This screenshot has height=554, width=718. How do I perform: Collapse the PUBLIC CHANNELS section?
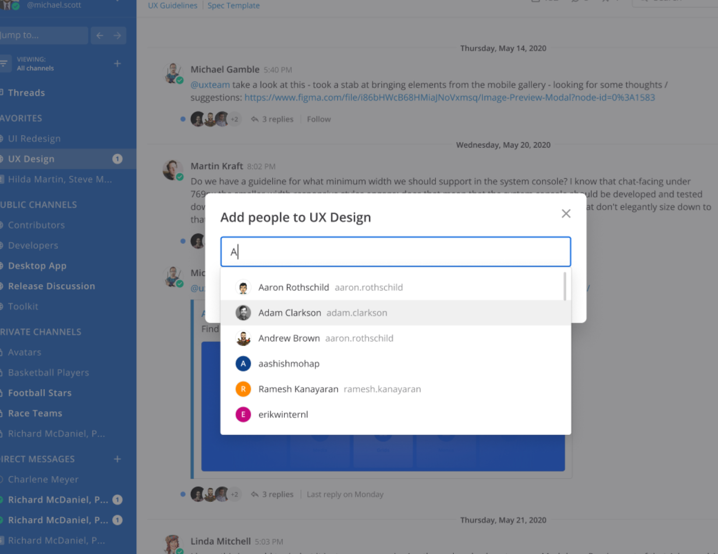[x=39, y=204]
